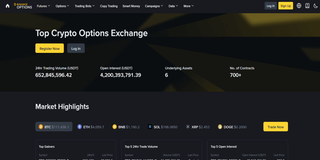Click the help question mark icon

pos(307,6)
